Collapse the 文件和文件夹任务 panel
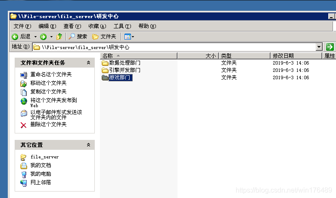Screen dimensions: 336x198 pos(88,63)
